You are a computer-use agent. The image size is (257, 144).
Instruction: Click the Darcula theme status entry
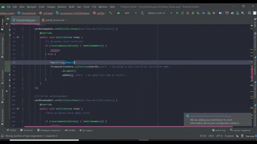coord(249,136)
